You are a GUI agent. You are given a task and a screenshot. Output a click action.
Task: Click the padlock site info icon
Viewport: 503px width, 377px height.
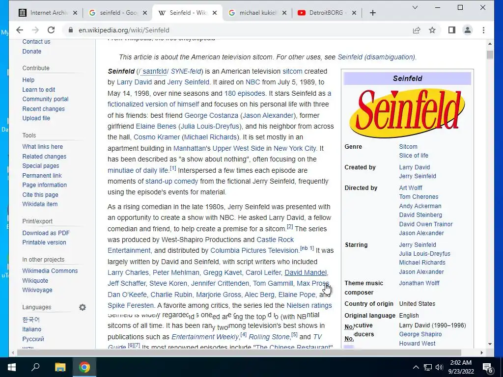coord(71,30)
